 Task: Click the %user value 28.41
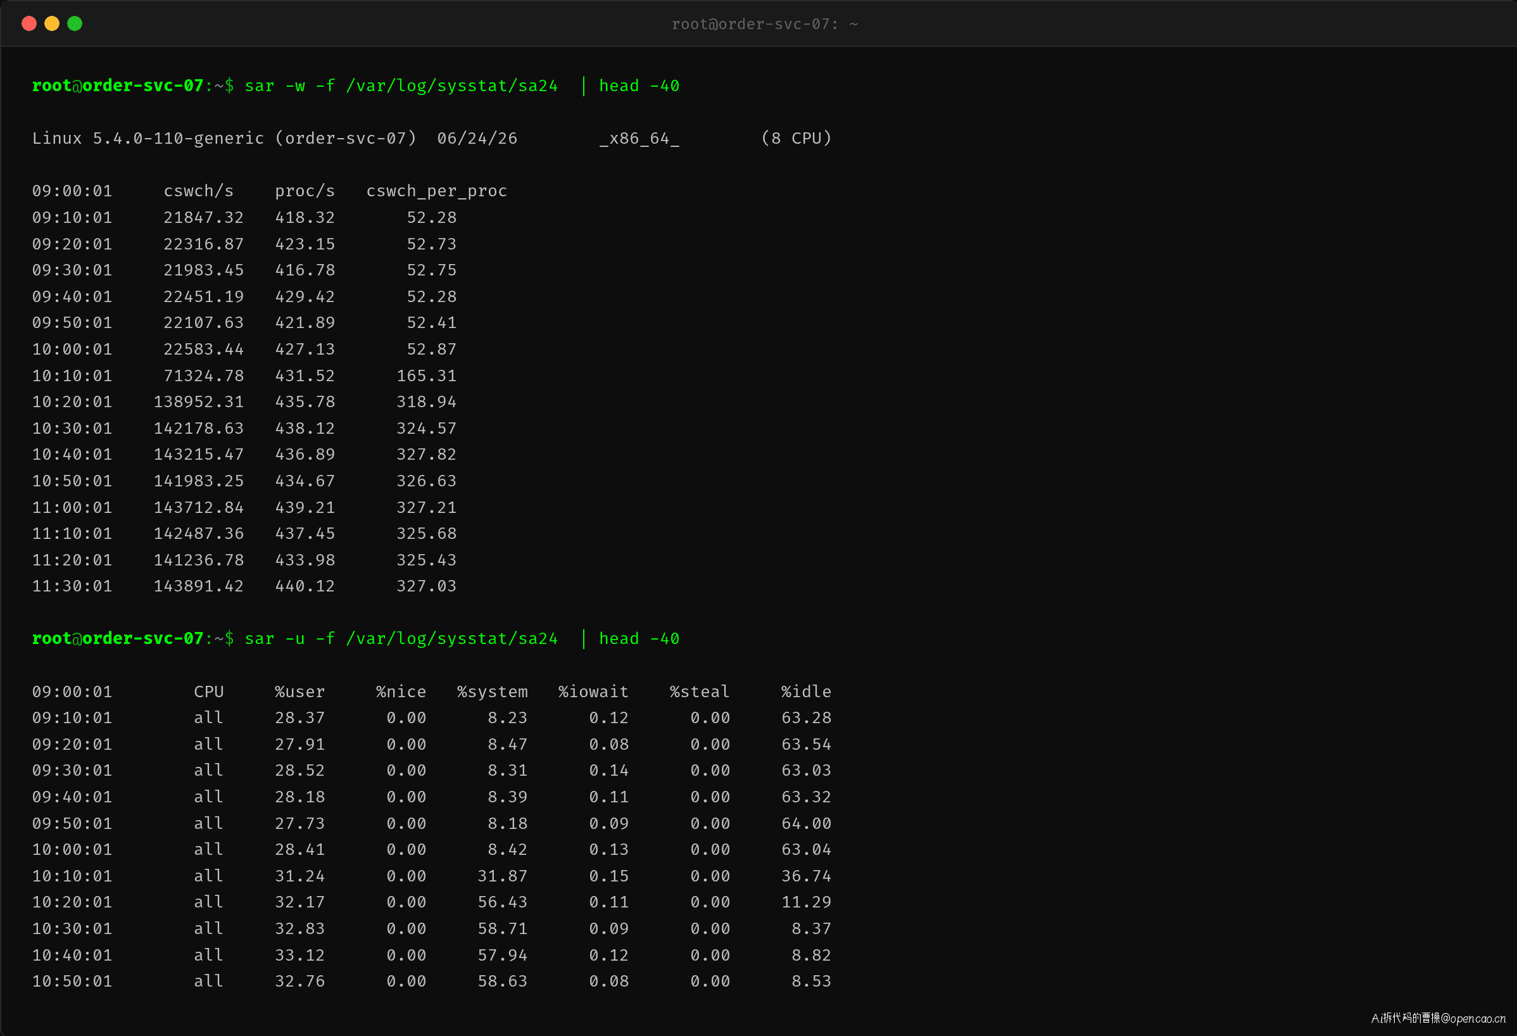click(299, 850)
